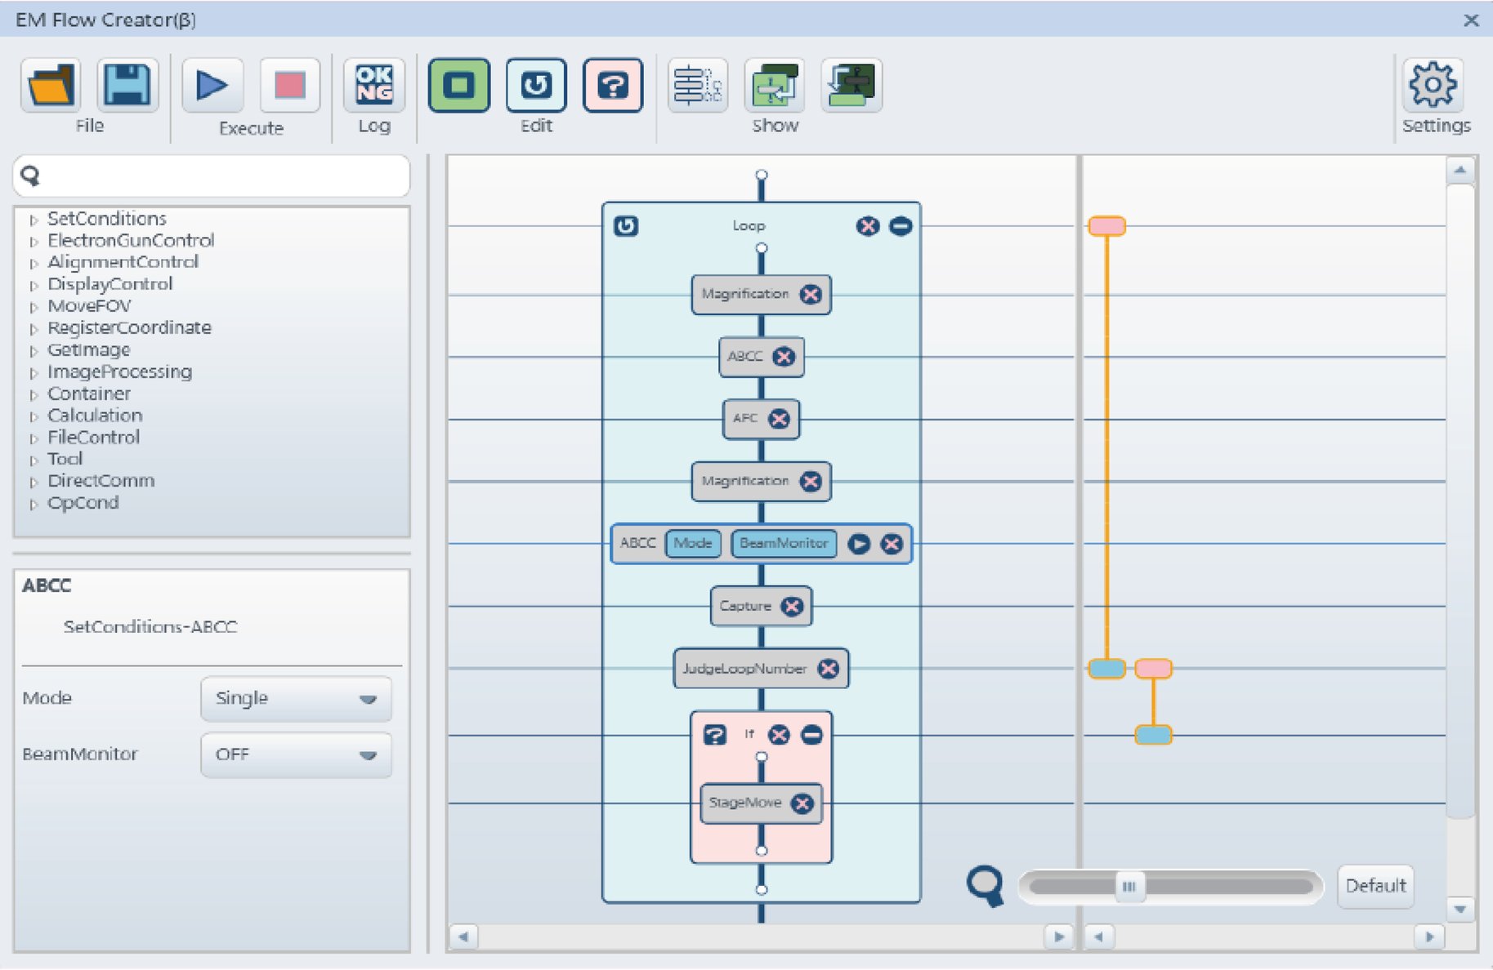Stop execution with the pink square icon
The width and height of the screenshot is (1493, 970).
point(289,85)
